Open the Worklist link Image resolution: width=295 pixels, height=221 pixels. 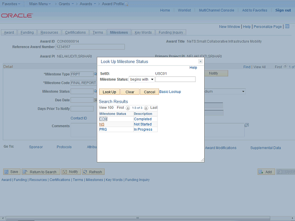[184, 10]
